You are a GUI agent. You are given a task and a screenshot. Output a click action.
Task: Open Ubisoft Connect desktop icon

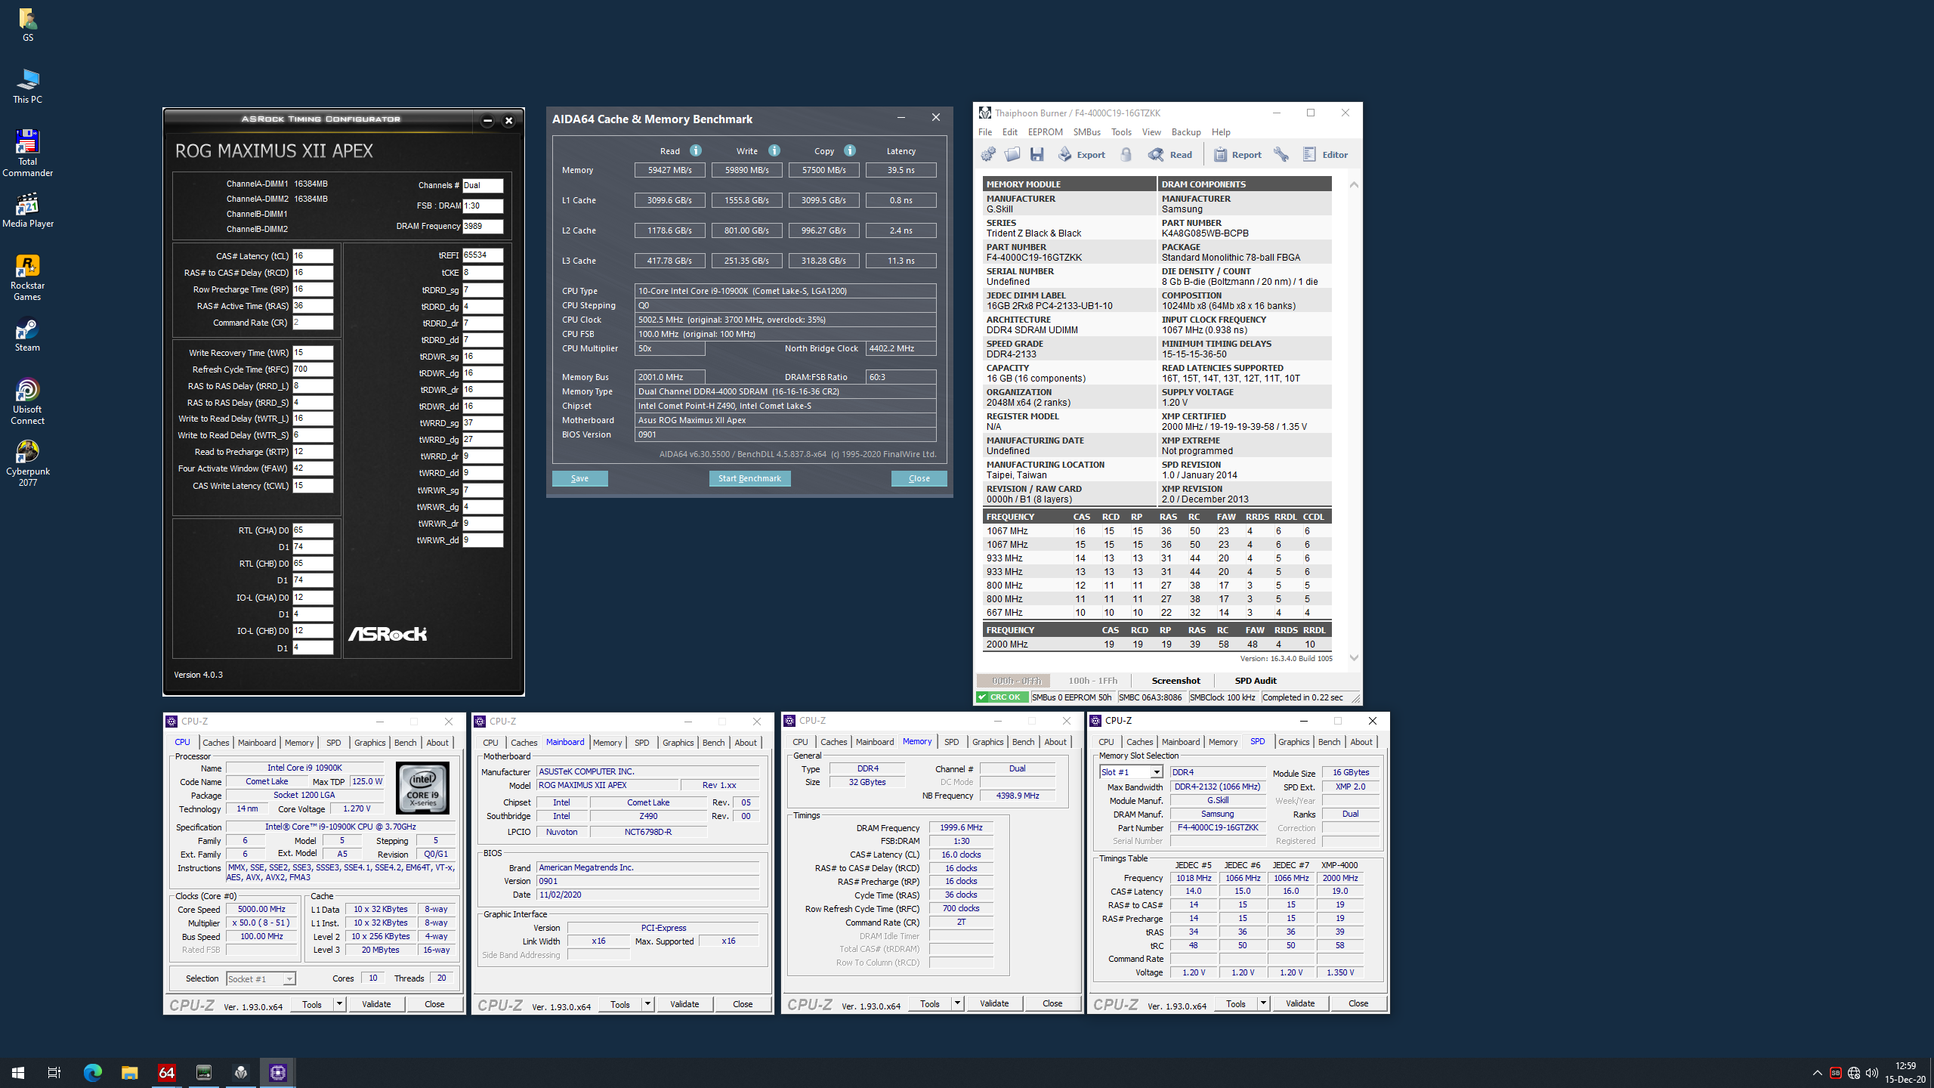[x=27, y=402]
